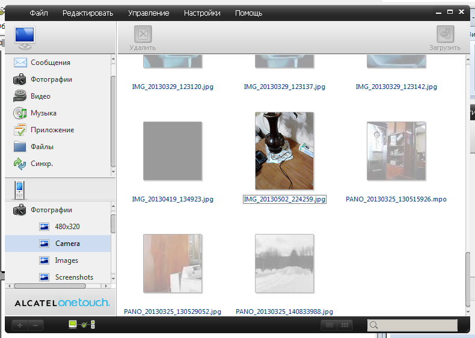
Task: Click the minus remove button
Action: [x=35, y=325]
